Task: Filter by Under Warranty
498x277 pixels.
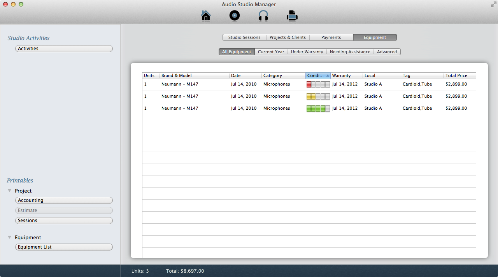Action: point(307,52)
